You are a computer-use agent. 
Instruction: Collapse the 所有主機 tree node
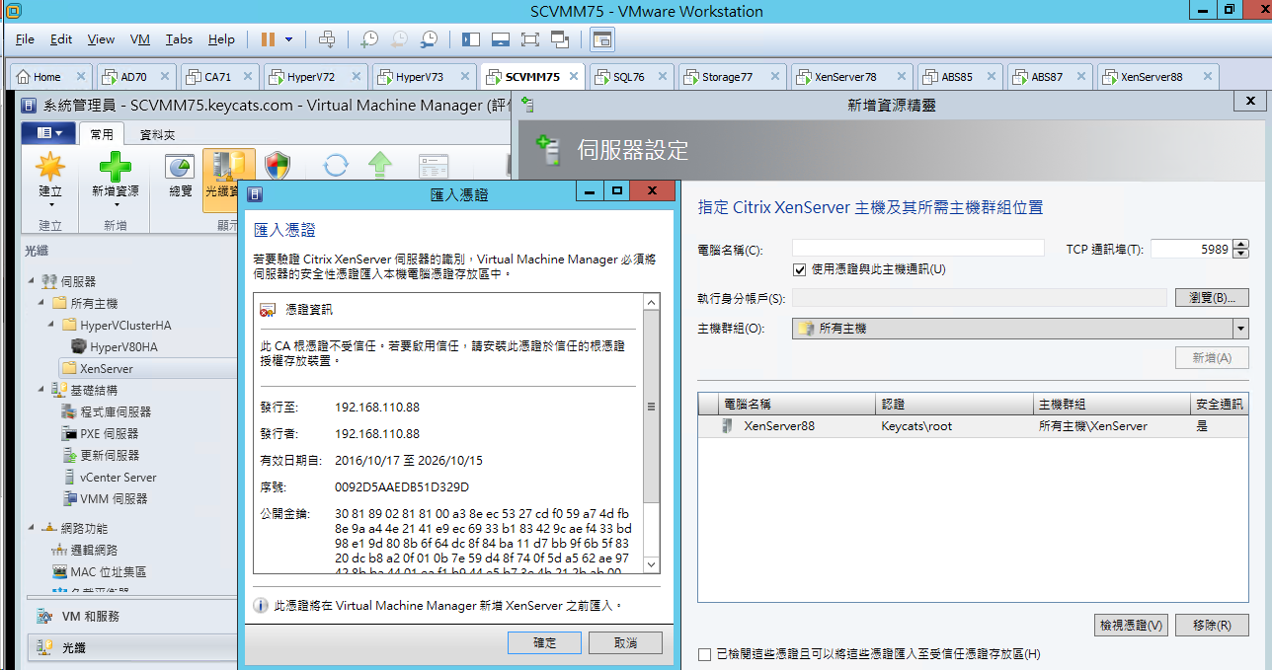(x=40, y=304)
